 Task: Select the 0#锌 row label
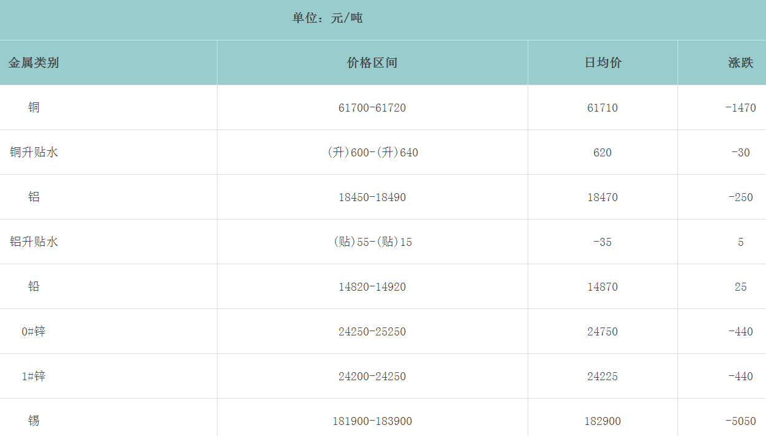pos(34,331)
